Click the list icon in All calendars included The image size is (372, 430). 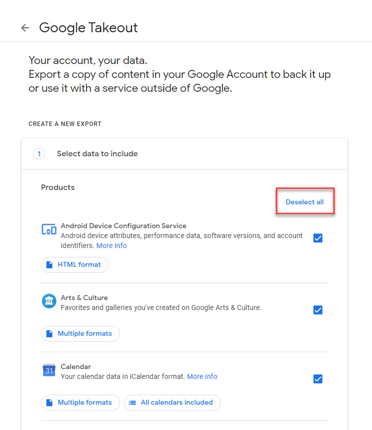[133, 402]
